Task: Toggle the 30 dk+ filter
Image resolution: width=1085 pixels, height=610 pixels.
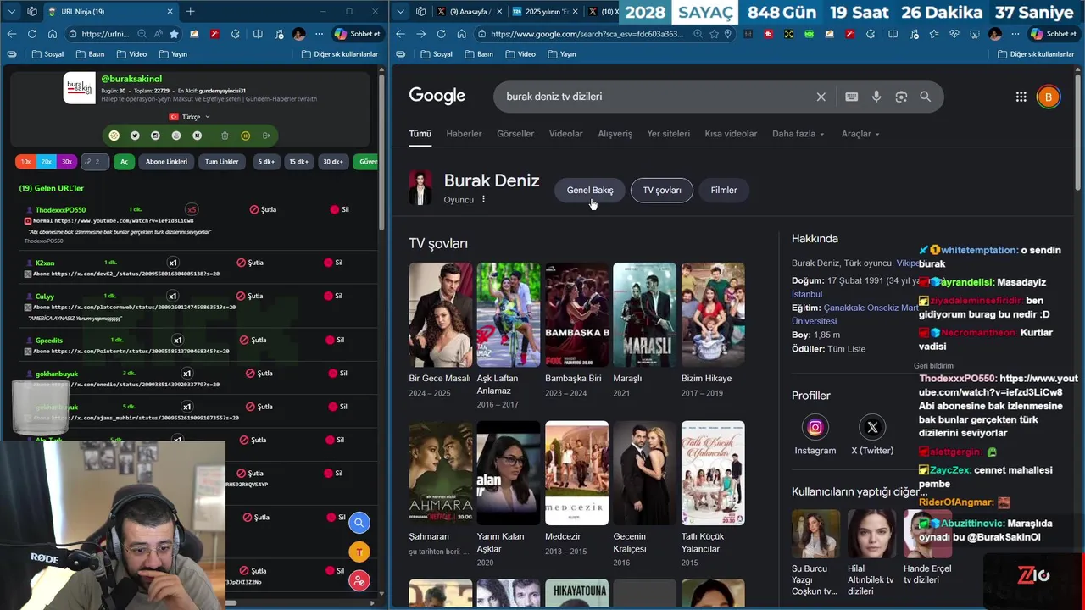Action: 332,162
